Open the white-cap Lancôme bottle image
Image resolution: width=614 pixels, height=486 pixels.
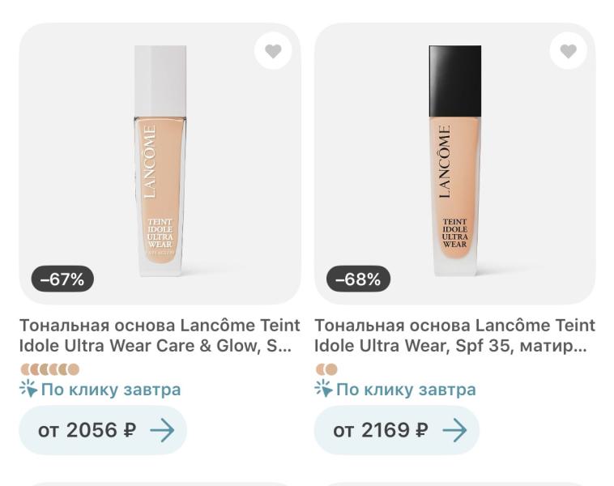pyautogui.click(x=160, y=161)
